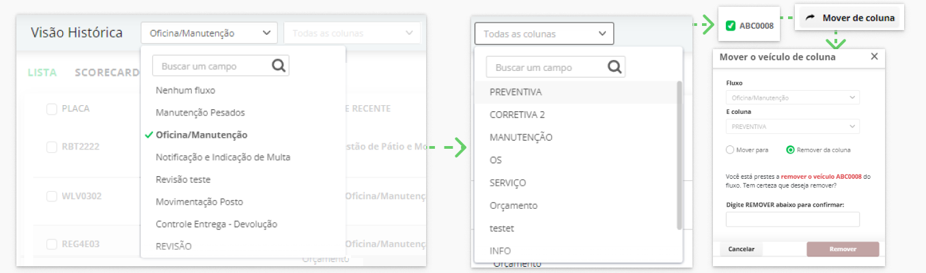Screen dimensions: 926x273
Task: Close the Mover o veículo de coluna dialog
Action: pos(874,57)
